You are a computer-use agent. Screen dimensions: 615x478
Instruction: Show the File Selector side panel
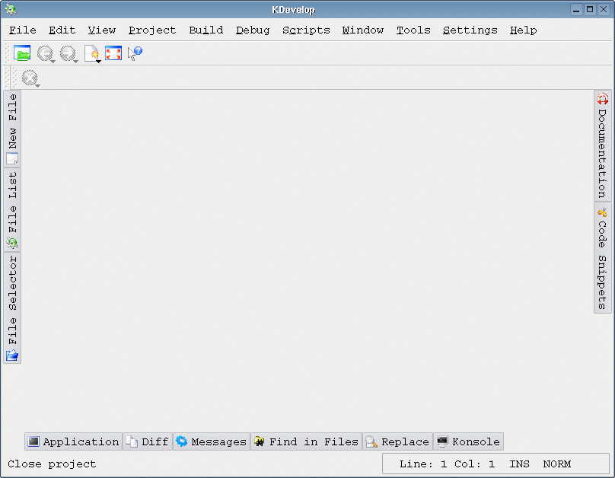pyautogui.click(x=12, y=308)
